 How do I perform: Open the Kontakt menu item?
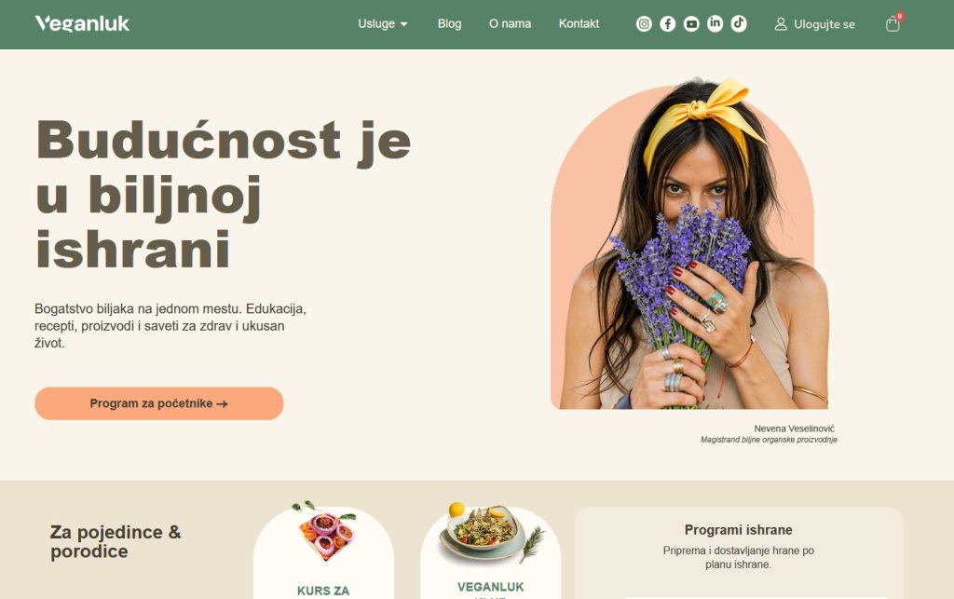click(579, 23)
